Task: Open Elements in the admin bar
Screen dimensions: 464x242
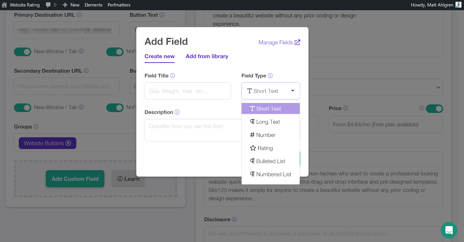Action: click(93, 5)
